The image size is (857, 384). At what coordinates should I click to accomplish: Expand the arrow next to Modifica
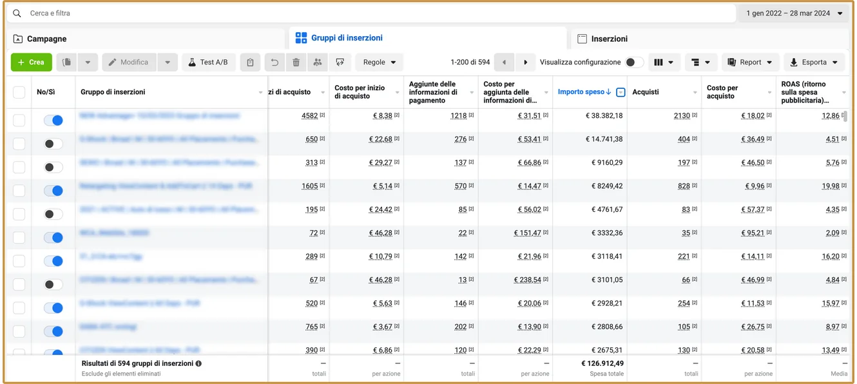(x=168, y=62)
